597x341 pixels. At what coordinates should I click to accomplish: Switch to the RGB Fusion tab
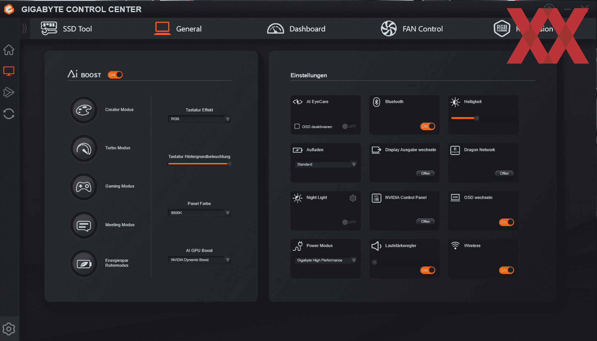pyautogui.click(x=523, y=29)
